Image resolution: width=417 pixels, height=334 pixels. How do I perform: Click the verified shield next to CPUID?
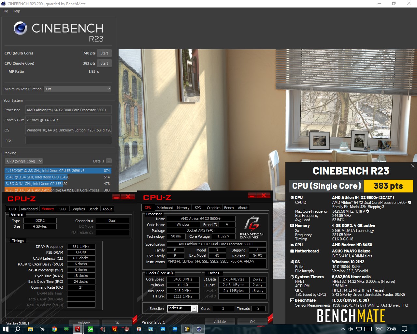(x=410, y=203)
